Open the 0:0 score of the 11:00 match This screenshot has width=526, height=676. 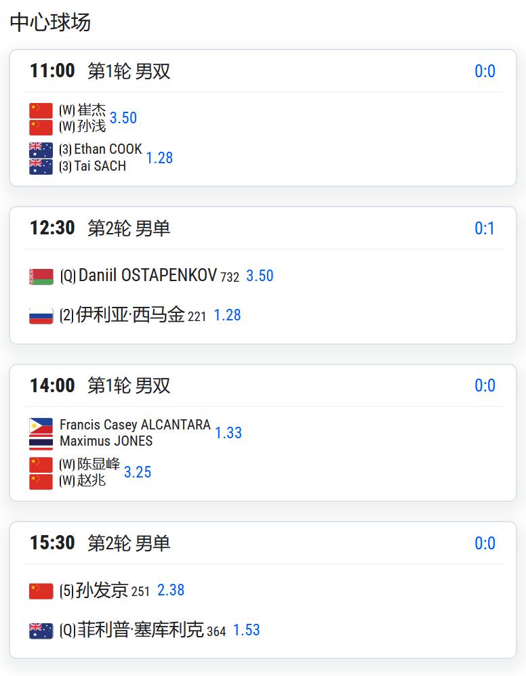[485, 71]
